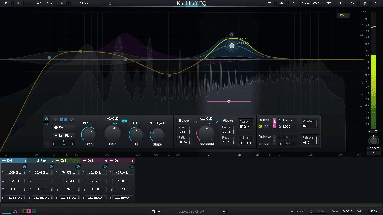Select the band 3 Bell header tab

pyautogui.click(x=67, y=160)
